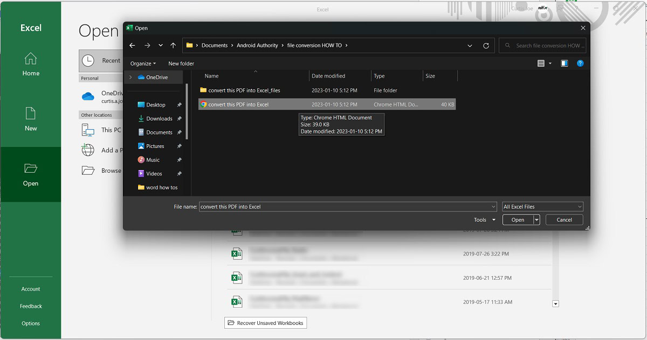
Task: Click the File name input field
Action: point(345,207)
